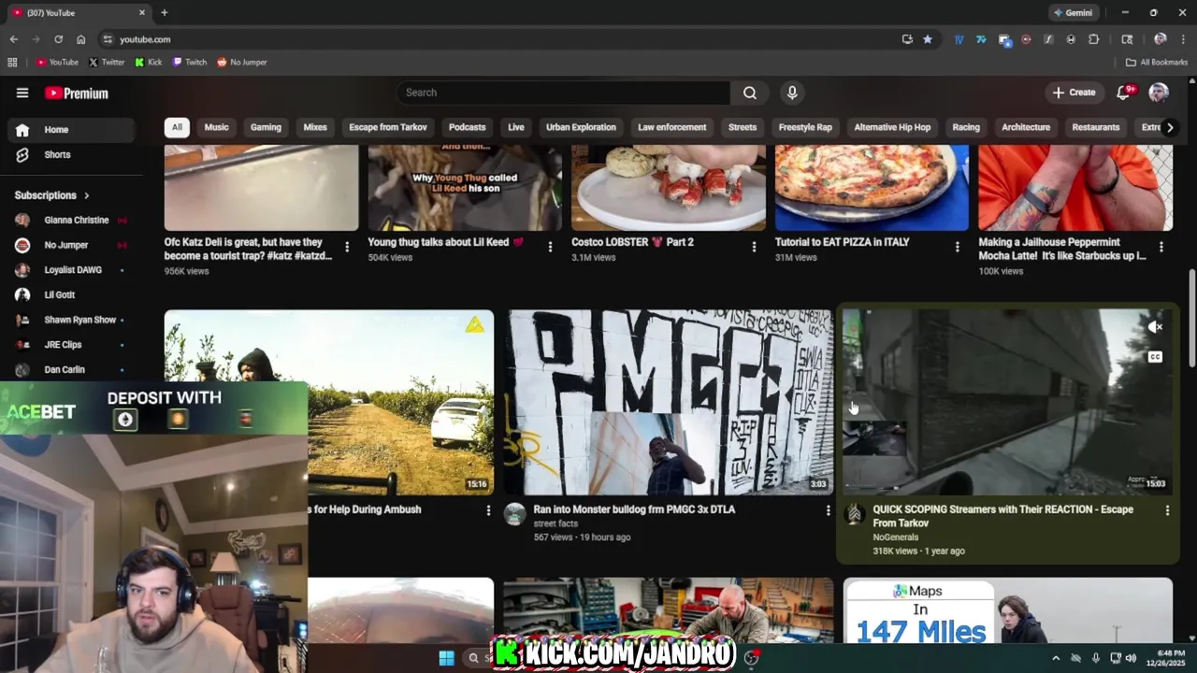Click the YouTube Premium logo
This screenshot has height=673, width=1197.
(77, 93)
